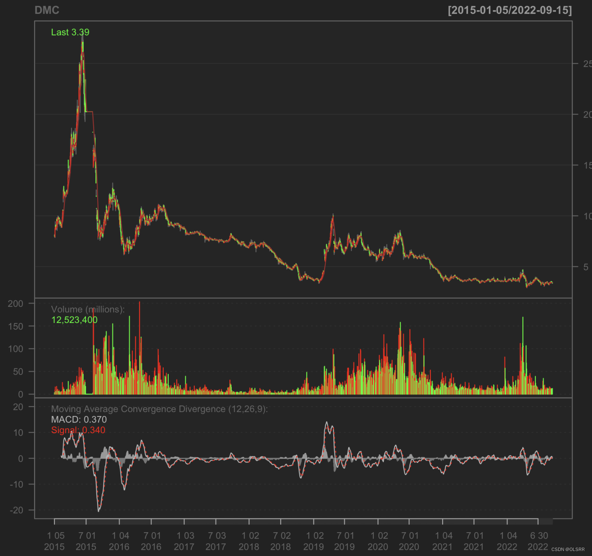
Task: Click the 'Signal: 0.340' value
Action: [78, 430]
